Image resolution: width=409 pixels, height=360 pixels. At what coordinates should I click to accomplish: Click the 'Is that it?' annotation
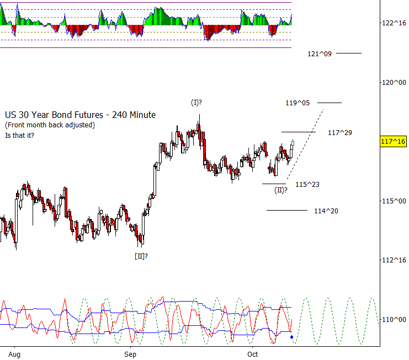19,136
